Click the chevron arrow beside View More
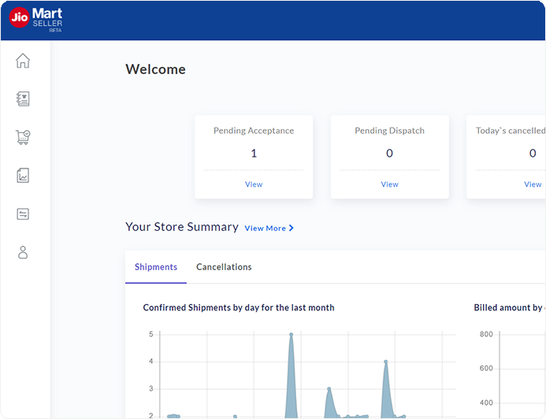546x419 pixels. coord(292,228)
